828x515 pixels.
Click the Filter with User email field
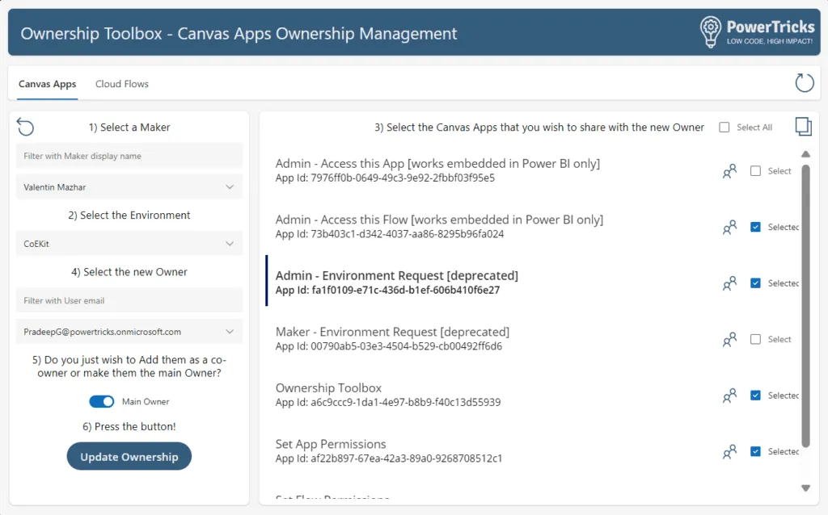[129, 300]
